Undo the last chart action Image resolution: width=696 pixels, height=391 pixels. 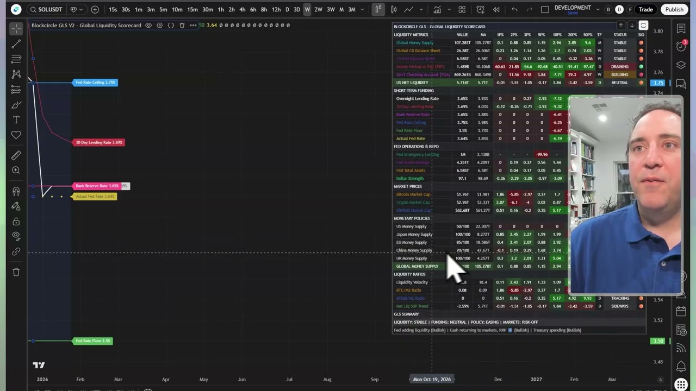tap(514, 9)
